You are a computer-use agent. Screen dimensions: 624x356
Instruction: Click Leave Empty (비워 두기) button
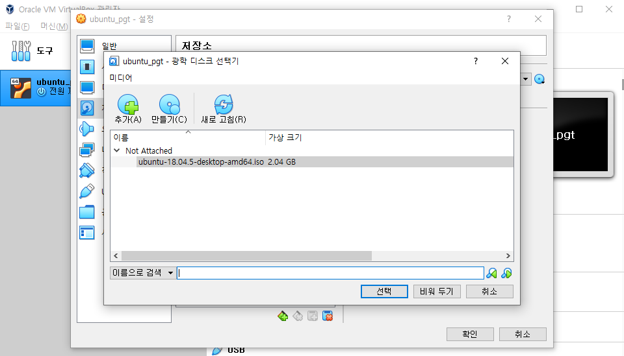point(437,291)
